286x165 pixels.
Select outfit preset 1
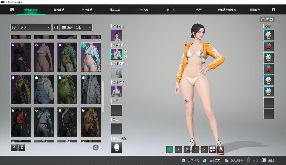(x=170, y=149)
